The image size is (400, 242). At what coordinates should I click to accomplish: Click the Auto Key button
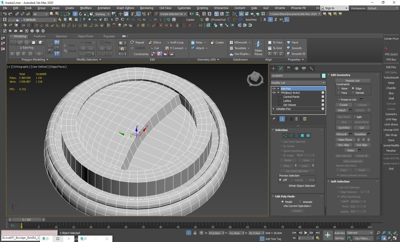339,233
